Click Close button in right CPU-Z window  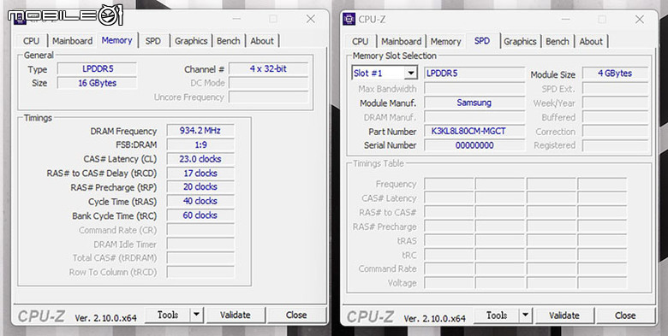[625, 315]
